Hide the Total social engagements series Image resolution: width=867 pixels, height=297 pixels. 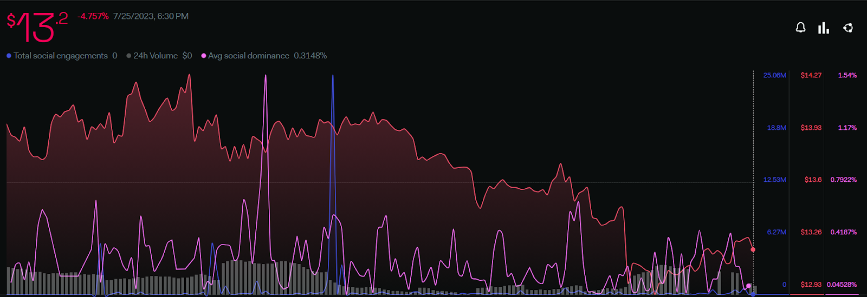click(61, 56)
